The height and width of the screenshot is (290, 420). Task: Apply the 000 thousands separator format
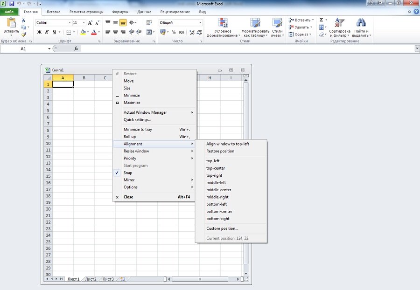point(182,32)
